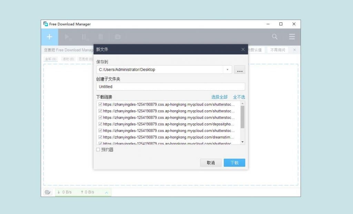Switch to the 已完成 completed tab

86,59
